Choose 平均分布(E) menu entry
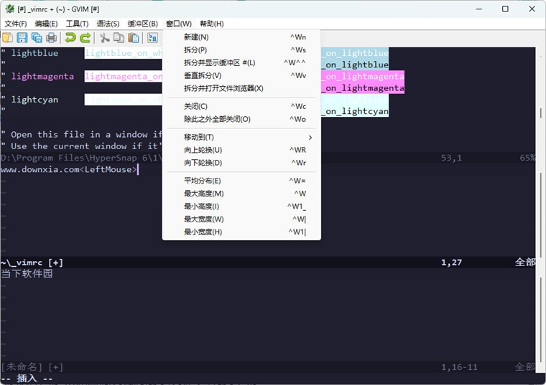 [x=241, y=181]
